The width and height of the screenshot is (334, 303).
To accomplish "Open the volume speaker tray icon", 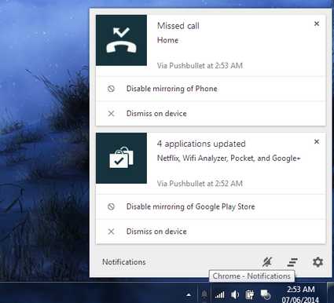I will pos(235,295).
